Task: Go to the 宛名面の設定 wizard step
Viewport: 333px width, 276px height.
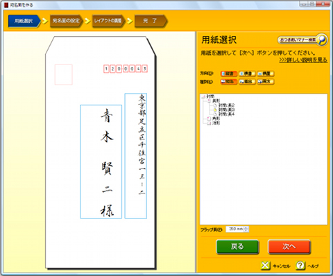Action: pos(67,21)
